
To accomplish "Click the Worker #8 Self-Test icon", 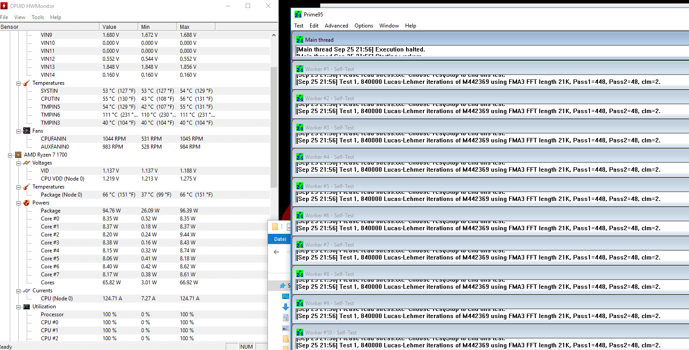I will point(300,274).
